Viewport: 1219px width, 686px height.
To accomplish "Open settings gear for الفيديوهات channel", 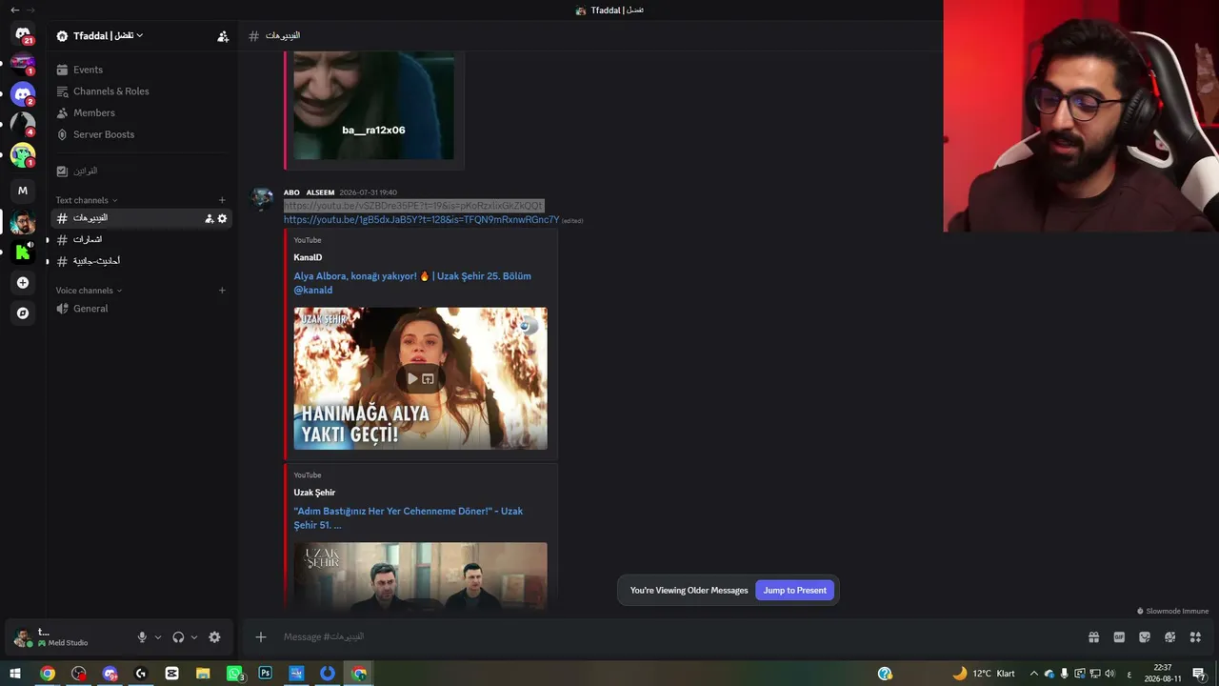I will pos(222,218).
